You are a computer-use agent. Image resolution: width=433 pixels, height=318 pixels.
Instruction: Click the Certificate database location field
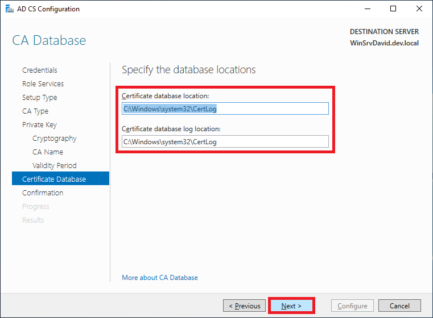click(x=225, y=108)
